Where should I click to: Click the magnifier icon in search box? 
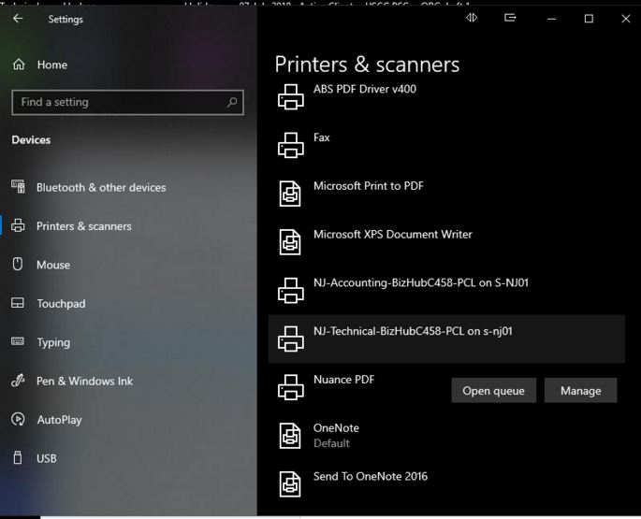click(232, 102)
